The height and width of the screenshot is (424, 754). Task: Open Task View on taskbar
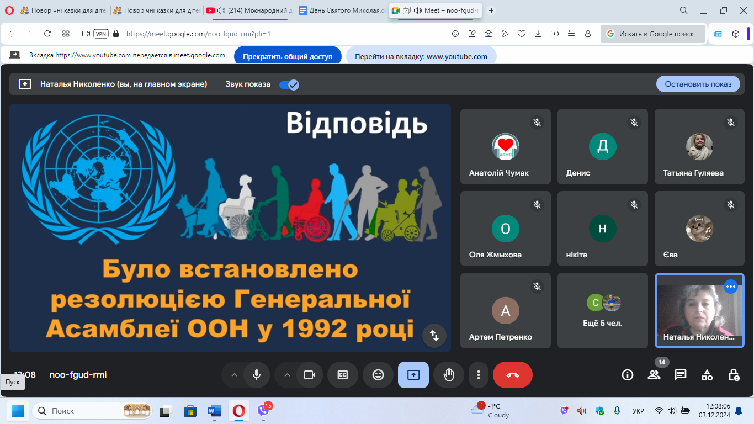[x=166, y=411]
